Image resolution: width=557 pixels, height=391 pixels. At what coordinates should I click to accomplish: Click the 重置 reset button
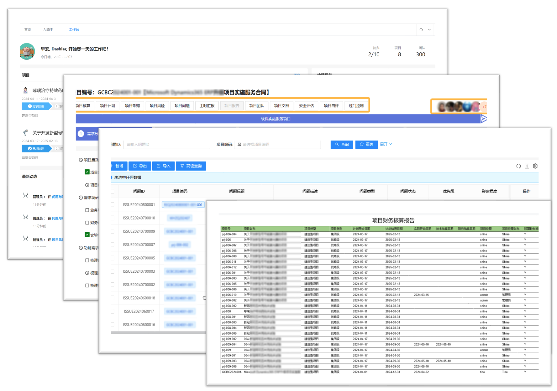pyautogui.click(x=366, y=144)
